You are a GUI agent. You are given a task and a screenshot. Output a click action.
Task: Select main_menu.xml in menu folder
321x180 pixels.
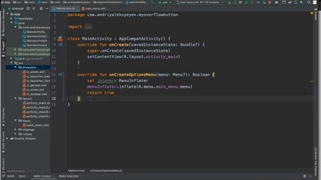point(38,125)
